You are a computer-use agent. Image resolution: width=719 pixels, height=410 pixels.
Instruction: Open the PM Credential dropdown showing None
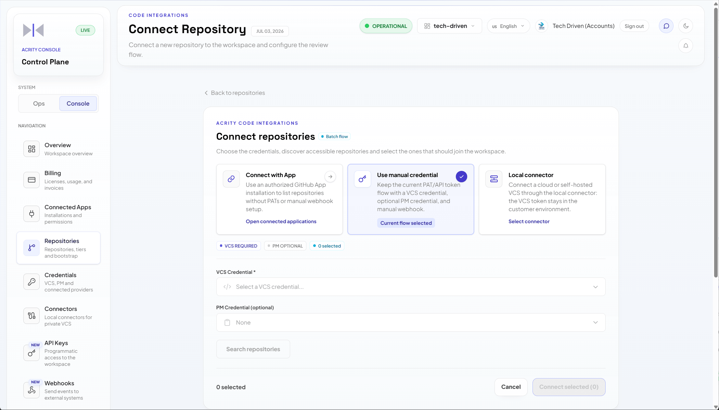point(411,322)
